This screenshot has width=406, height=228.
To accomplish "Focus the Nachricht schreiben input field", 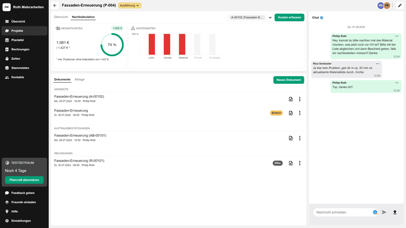I will click(342, 212).
